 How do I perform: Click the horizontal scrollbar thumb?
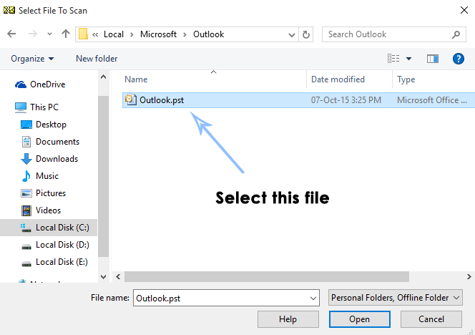coord(267,276)
